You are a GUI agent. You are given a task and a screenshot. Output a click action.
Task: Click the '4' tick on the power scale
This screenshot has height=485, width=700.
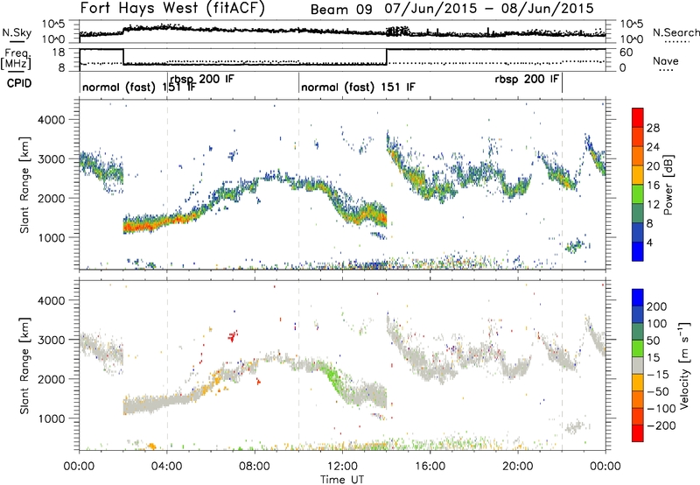tap(649, 242)
